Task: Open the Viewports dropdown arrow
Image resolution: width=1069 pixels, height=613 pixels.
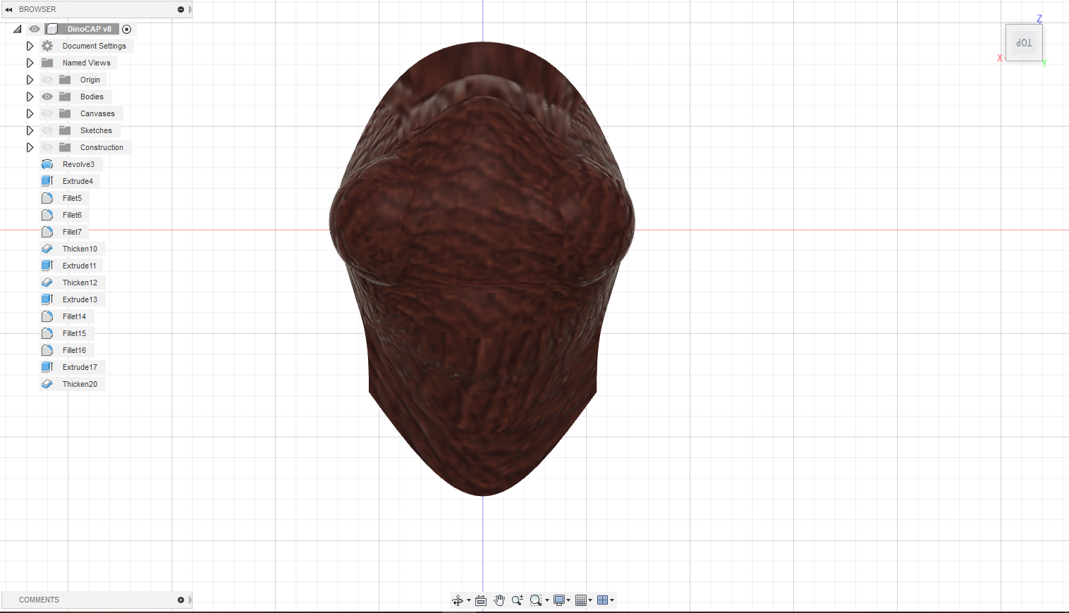Action: pyautogui.click(x=612, y=600)
